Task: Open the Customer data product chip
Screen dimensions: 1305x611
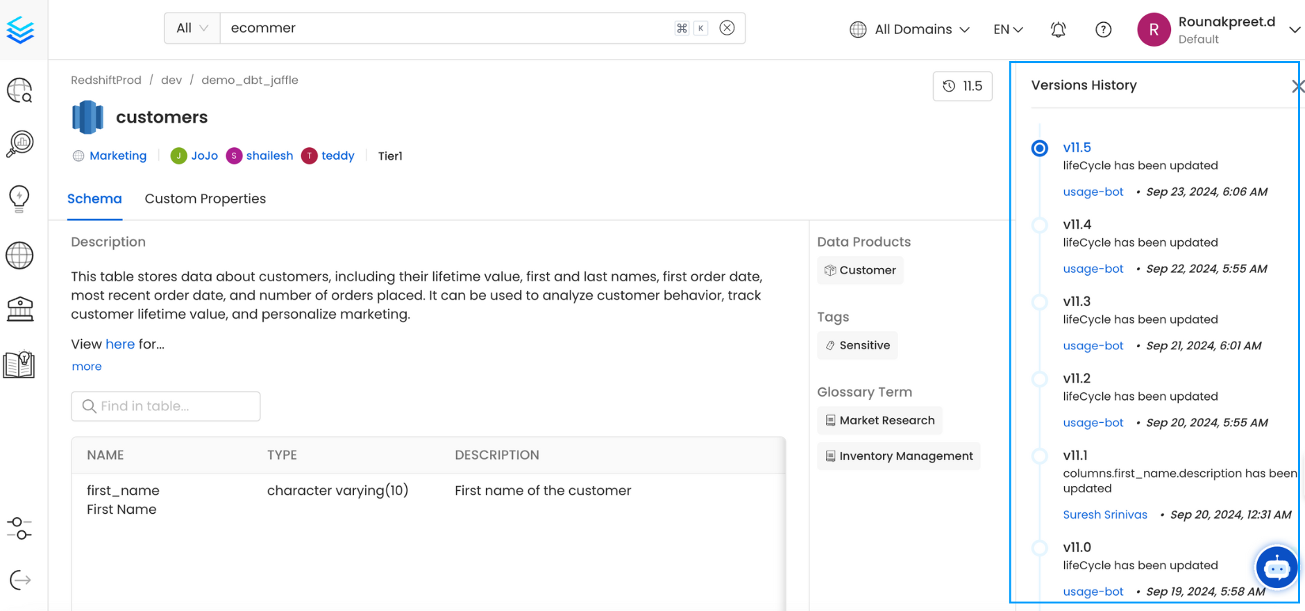Action: 860,270
